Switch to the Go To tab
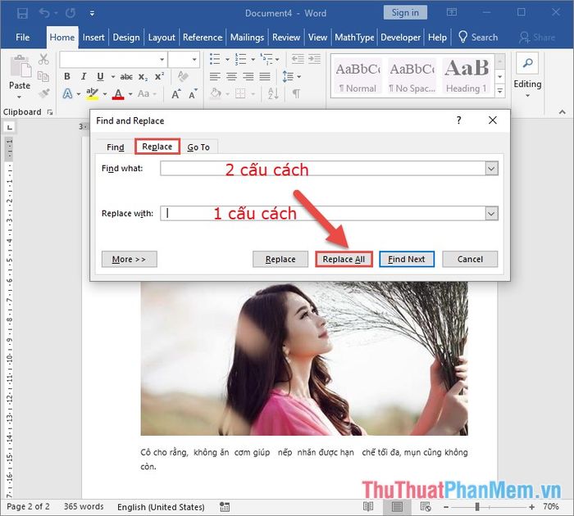The height and width of the screenshot is (516, 574). (198, 147)
